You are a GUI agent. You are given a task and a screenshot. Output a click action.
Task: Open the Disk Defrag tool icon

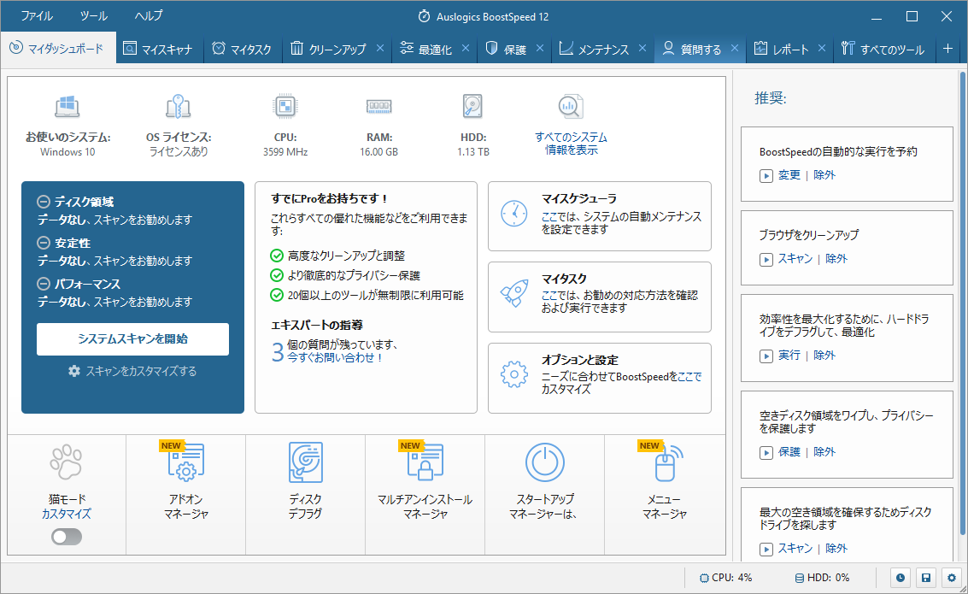coord(305,464)
